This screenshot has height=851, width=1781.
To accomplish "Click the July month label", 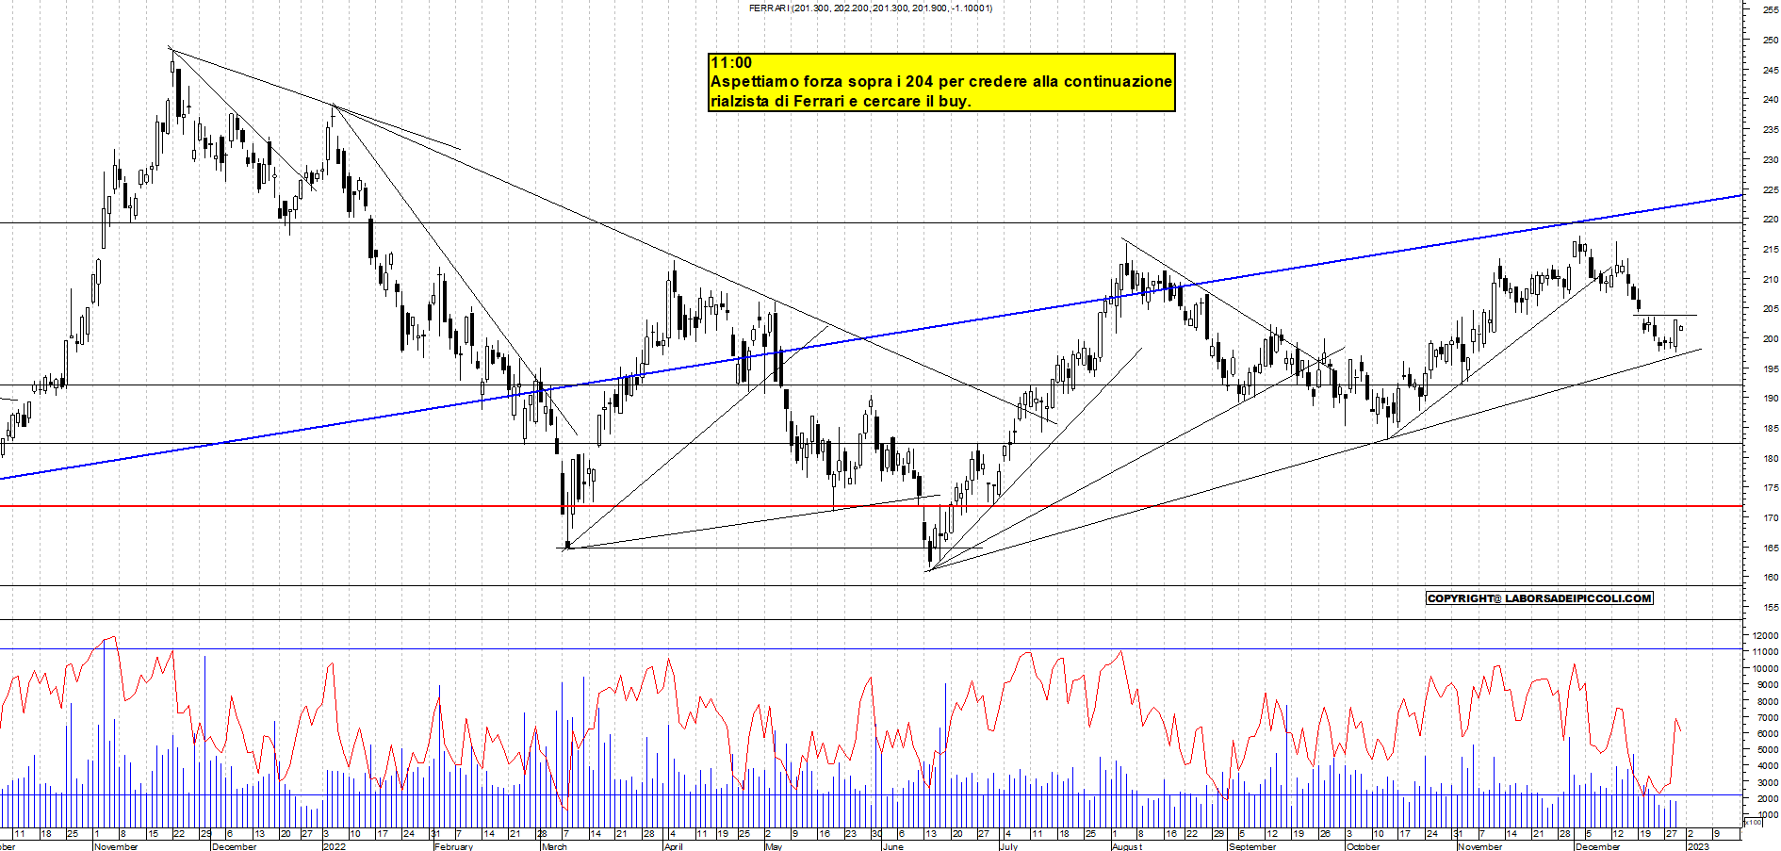I will click(1009, 846).
